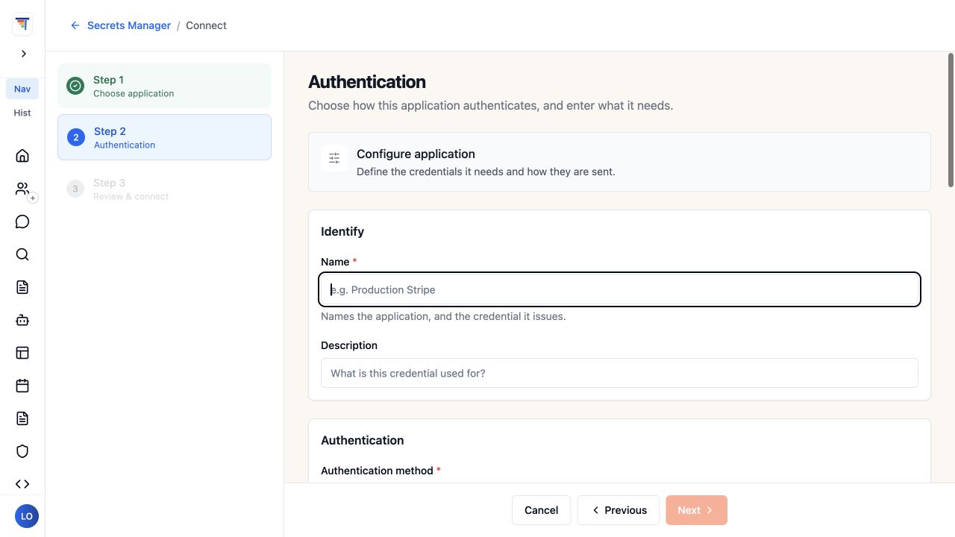955x537 pixels.
Task: Click the Configure application sliders icon
Action: 334,158
